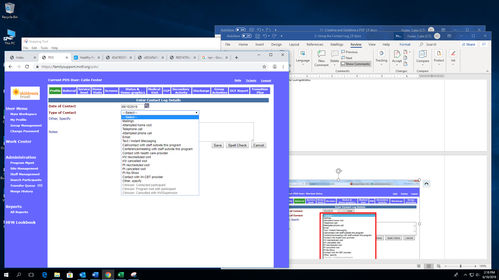Go to previous change icon in Changes group
The height and width of the screenshot is (280, 499).
tap(406, 58)
